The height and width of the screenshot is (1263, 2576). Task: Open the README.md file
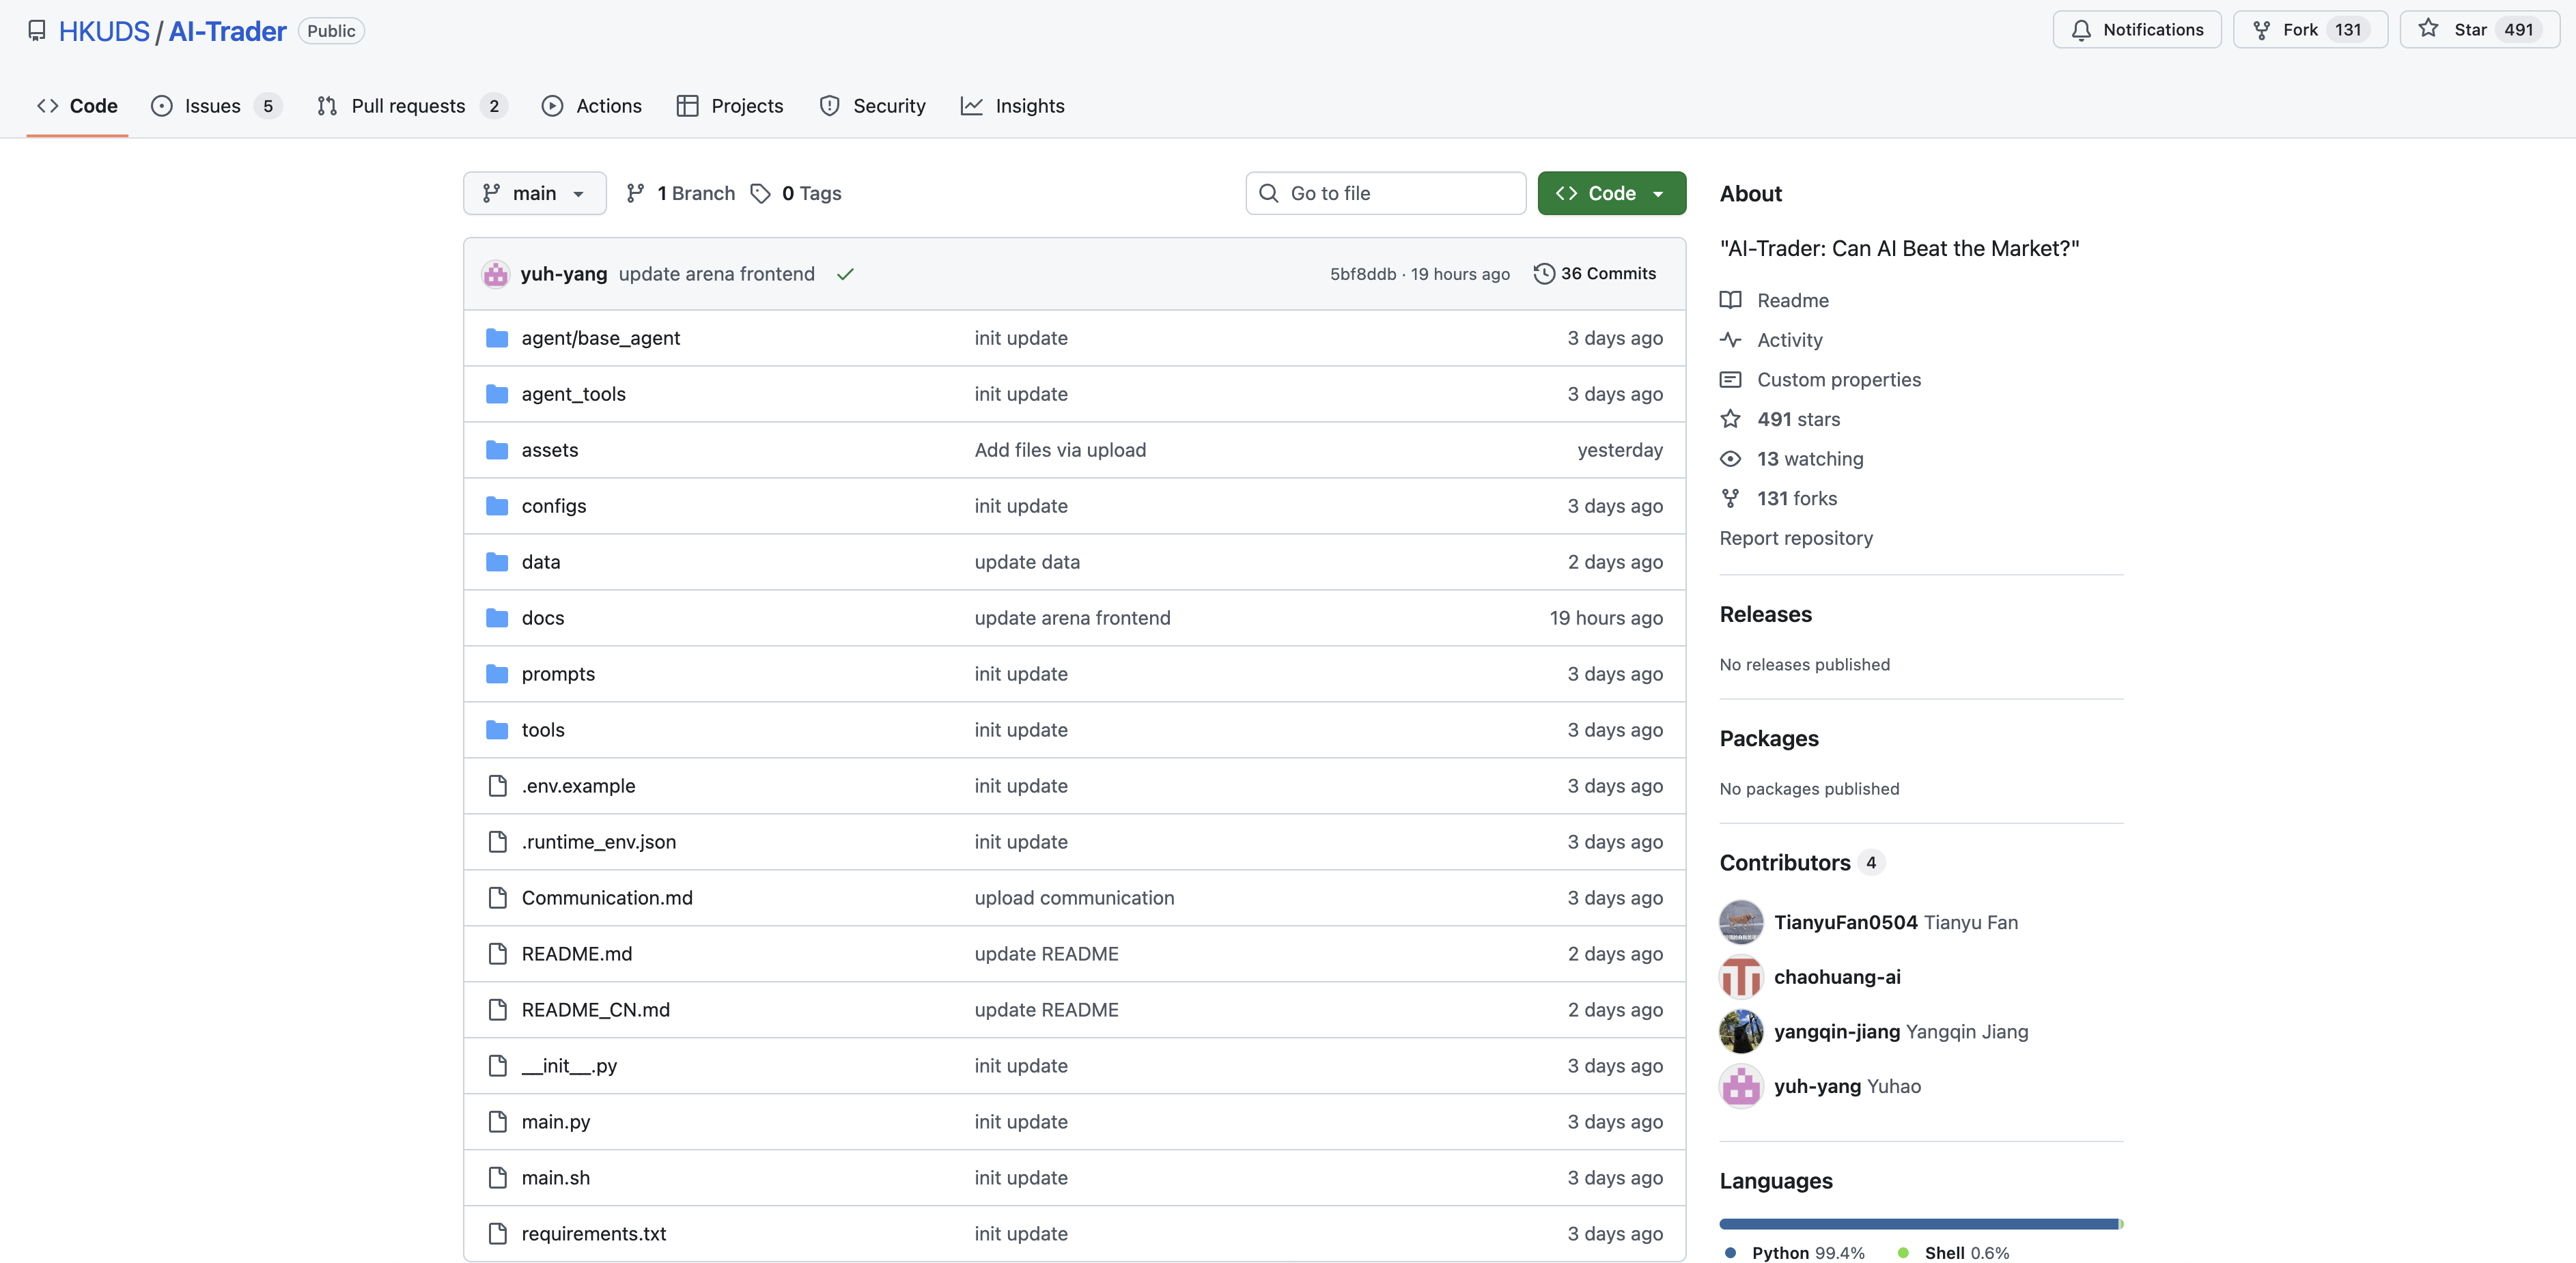pyautogui.click(x=576, y=954)
